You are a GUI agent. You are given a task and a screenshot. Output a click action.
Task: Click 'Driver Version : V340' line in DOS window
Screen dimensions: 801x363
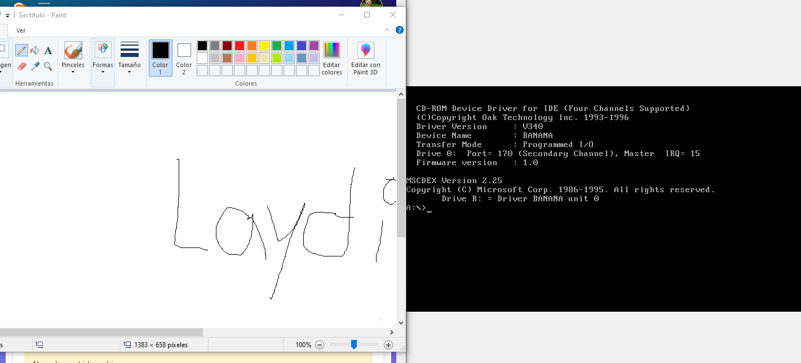[480, 127]
